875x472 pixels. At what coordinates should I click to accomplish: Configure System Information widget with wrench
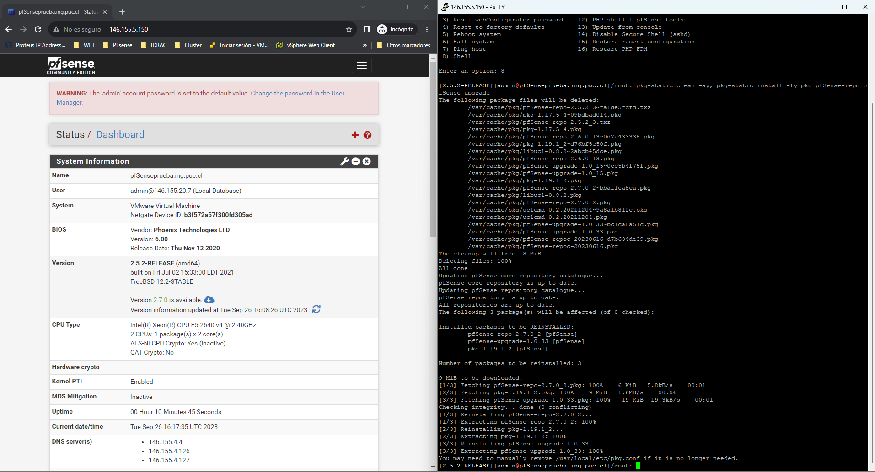pos(344,161)
